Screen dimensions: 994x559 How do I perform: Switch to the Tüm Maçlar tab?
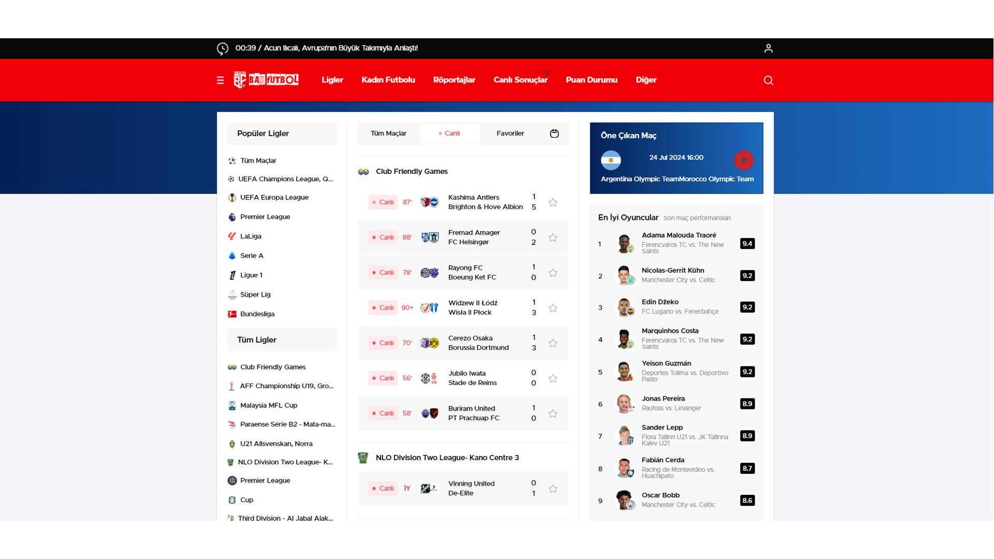[388, 134]
